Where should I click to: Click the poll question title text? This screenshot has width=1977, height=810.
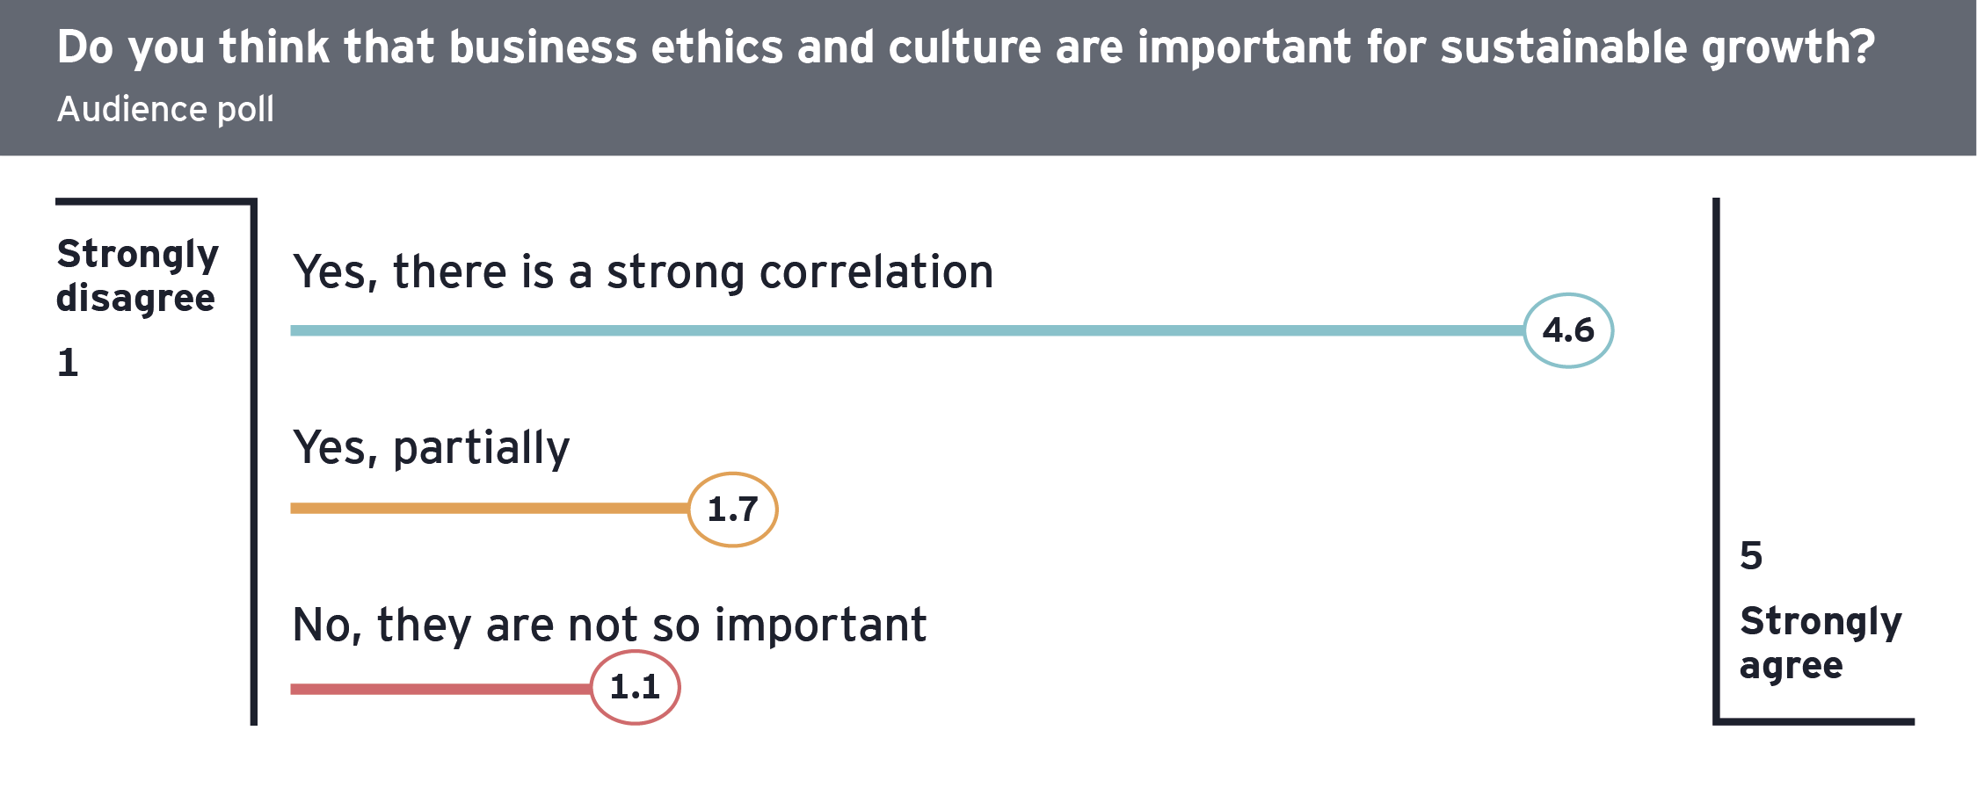pyautogui.click(x=965, y=47)
